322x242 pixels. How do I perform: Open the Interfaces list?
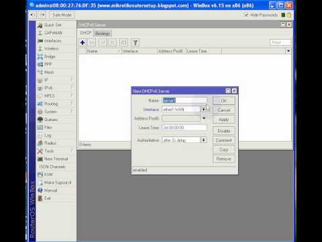pyautogui.click(x=53, y=41)
